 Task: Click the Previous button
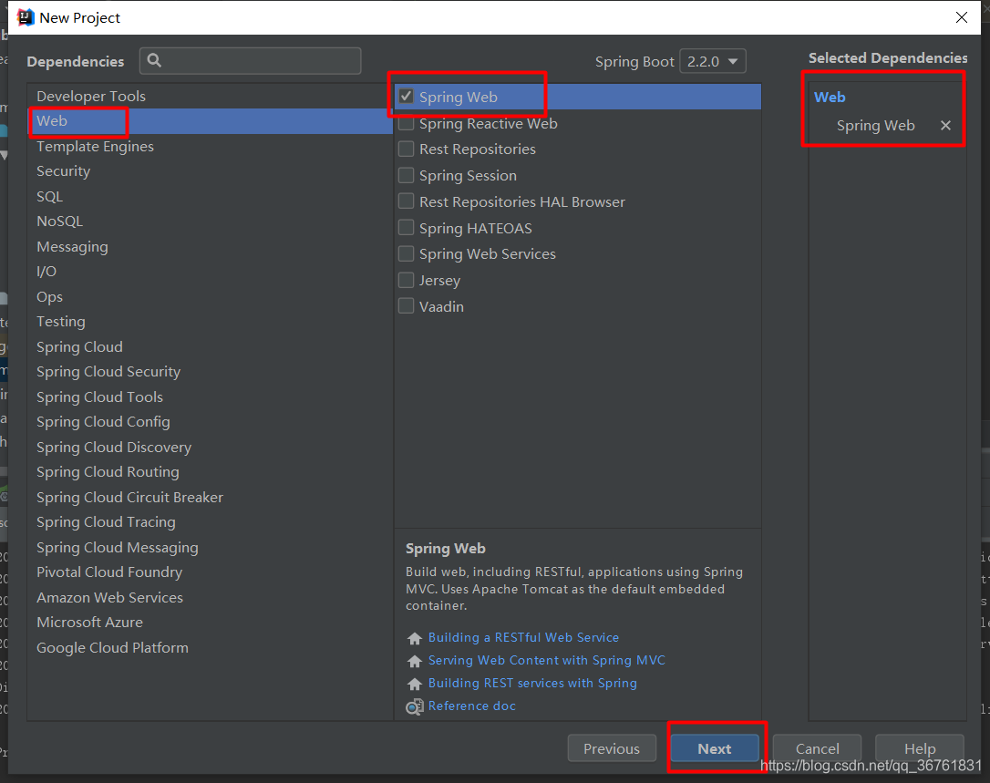(611, 748)
